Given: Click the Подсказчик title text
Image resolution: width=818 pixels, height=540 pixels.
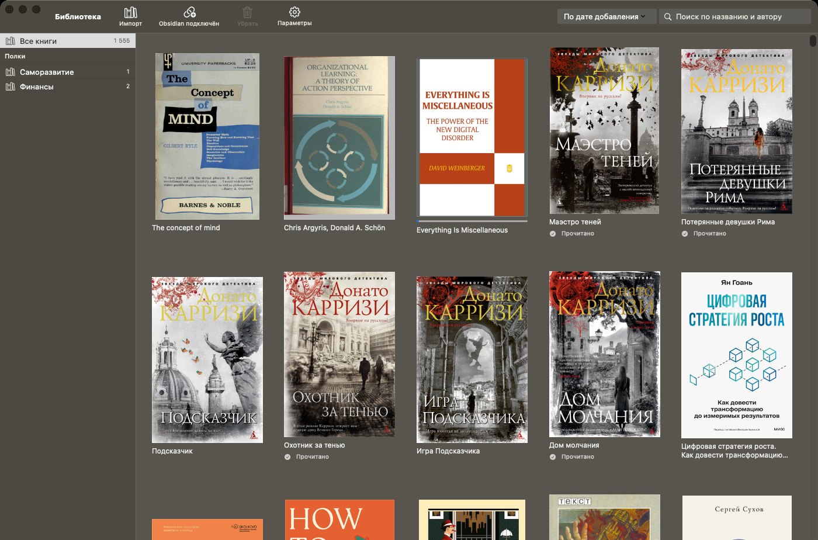Looking at the screenshot, I should 172,451.
